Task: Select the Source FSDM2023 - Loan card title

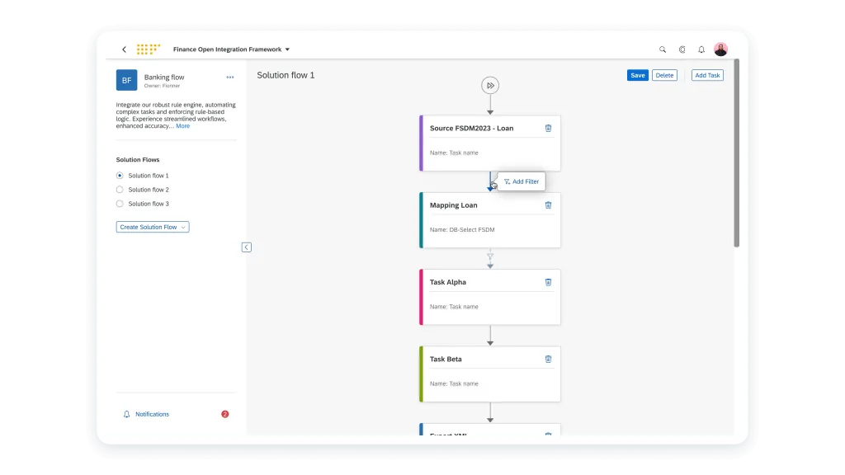Action: coord(471,128)
